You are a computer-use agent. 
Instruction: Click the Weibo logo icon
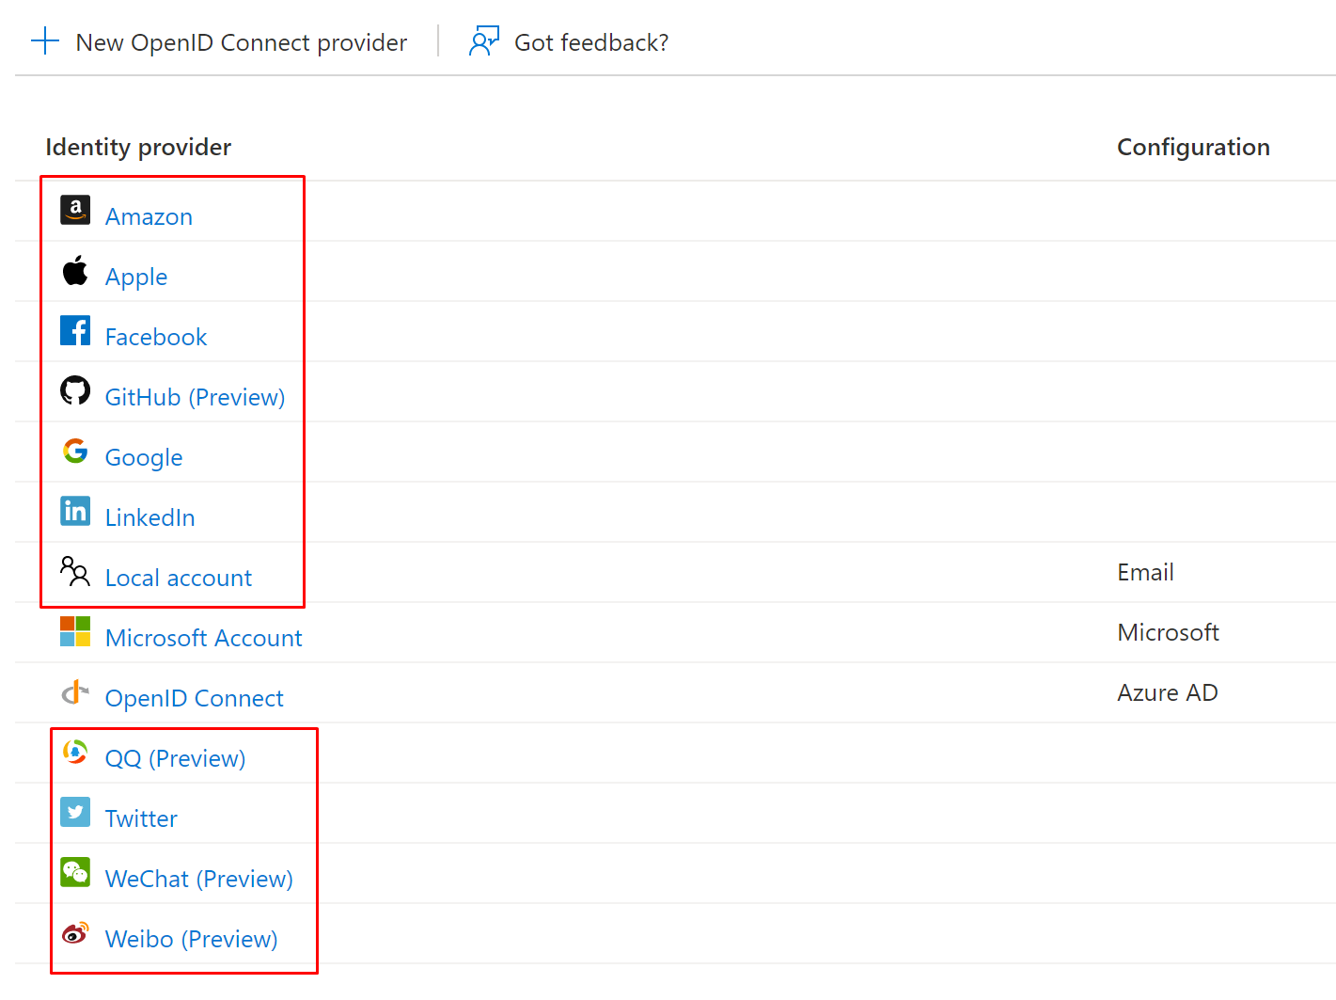pos(75,933)
